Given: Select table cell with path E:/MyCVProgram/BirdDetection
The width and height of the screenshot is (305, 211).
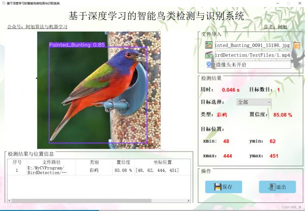Looking at the screenshot, I should 51,170.
